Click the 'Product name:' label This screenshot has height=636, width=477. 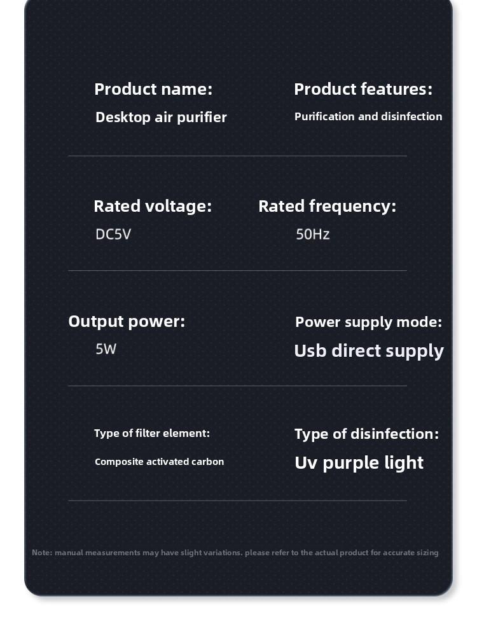click(153, 89)
